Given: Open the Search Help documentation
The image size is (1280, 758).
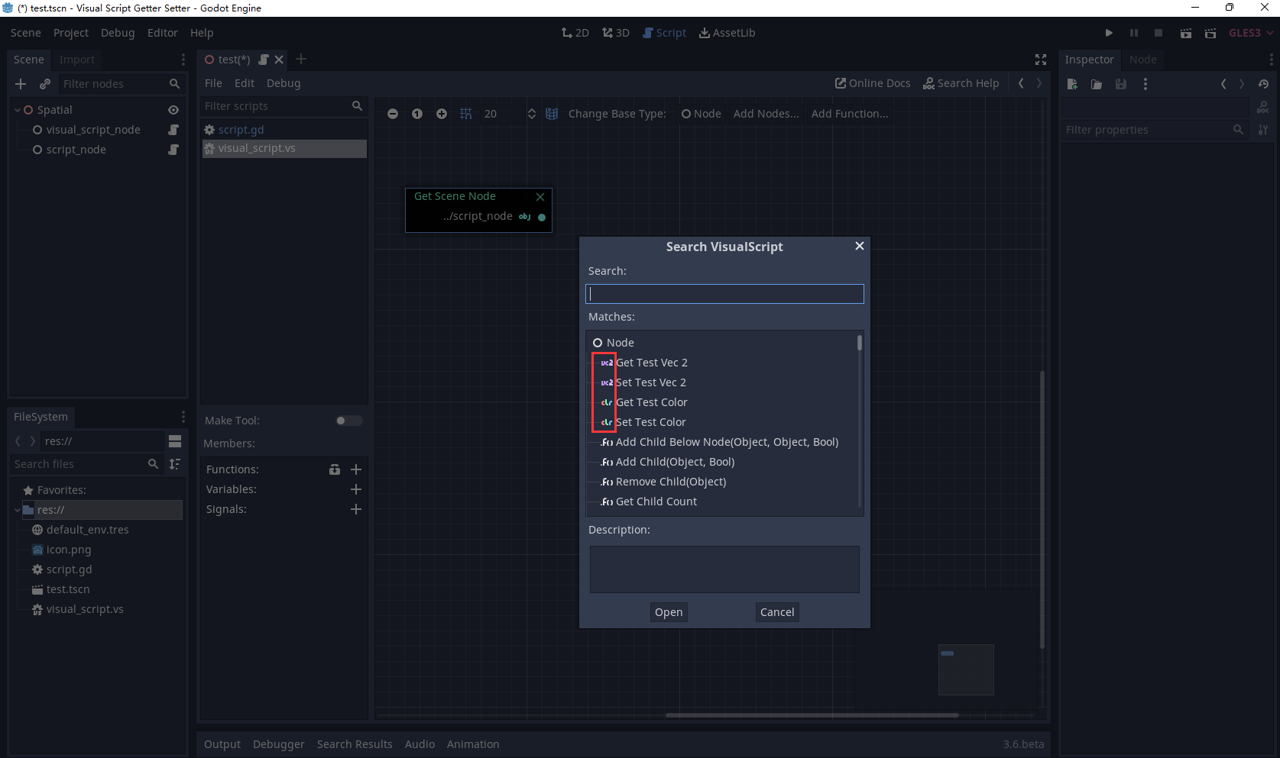Looking at the screenshot, I should 961,83.
